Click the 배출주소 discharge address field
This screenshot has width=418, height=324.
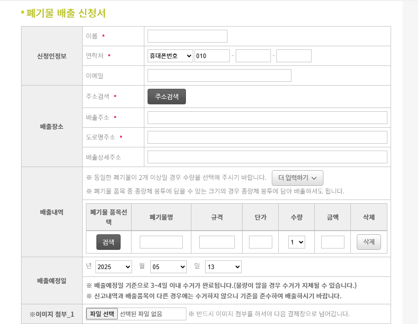267,117
